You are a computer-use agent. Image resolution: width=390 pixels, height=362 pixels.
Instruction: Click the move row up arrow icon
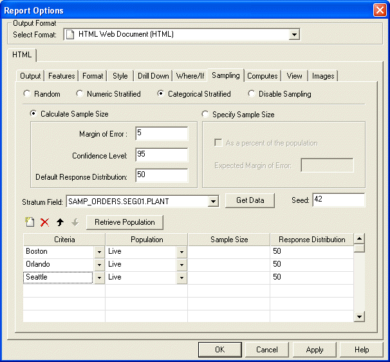coord(60,222)
